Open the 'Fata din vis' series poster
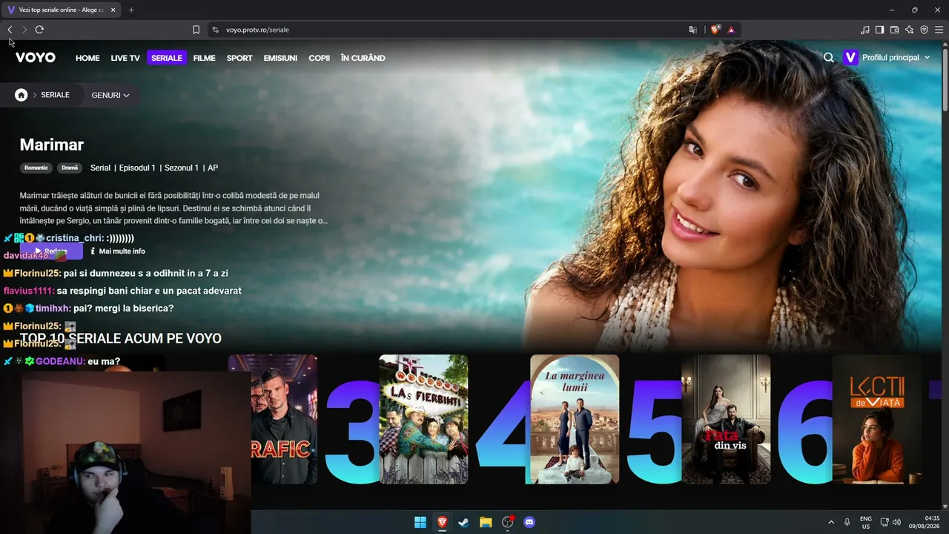 pos(726,419)
